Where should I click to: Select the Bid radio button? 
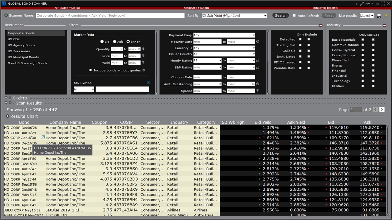[102, 42]
